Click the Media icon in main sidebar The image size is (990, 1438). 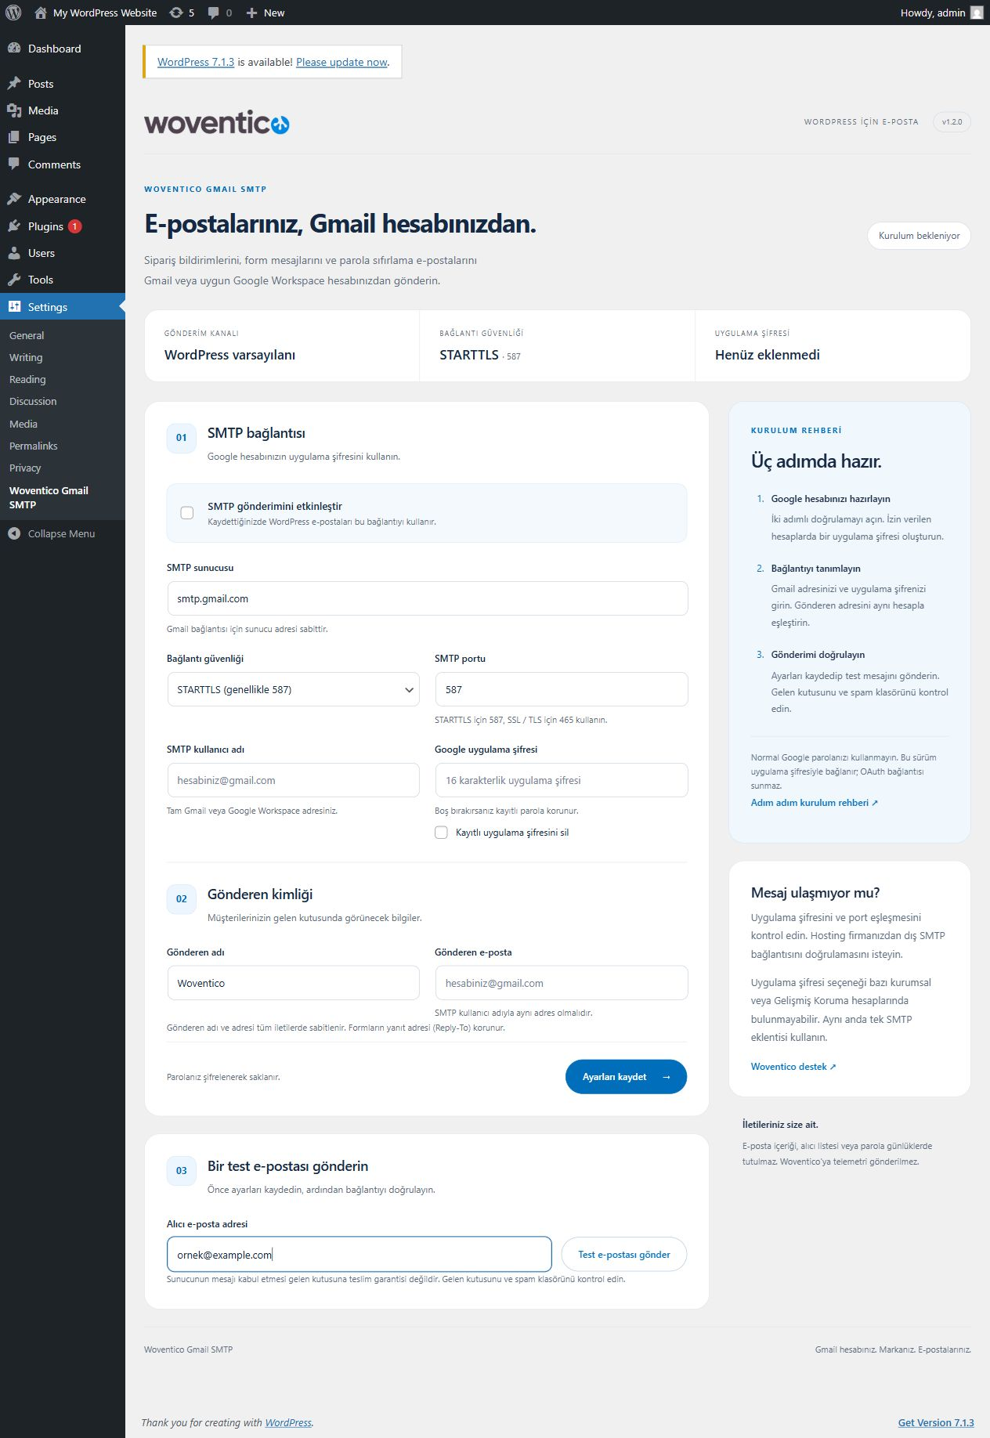click(x=14, y=110)
